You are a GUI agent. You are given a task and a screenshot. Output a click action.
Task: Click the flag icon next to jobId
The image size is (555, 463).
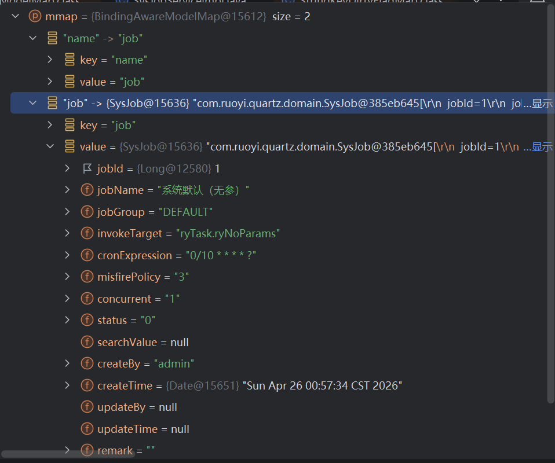point(87,168)
